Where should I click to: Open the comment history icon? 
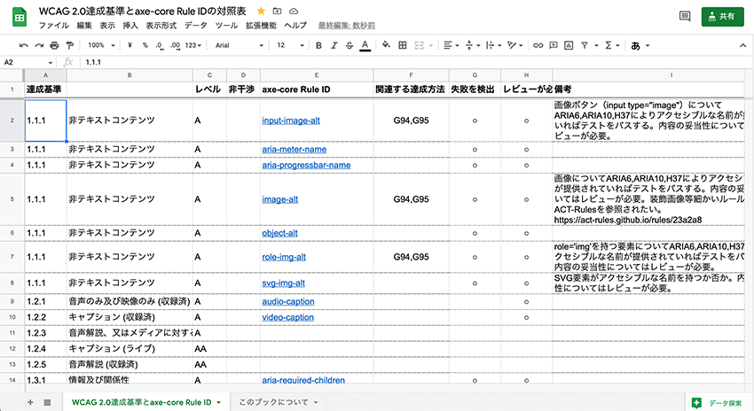685,16
